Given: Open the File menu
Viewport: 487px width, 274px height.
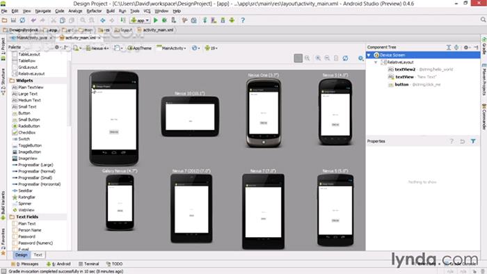Looking at the screenshot, I should [x=4, y=11].
